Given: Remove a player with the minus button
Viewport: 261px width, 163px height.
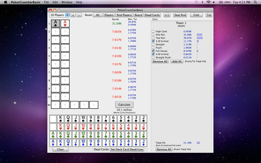Looking at the screenshot, I should 79,15.
